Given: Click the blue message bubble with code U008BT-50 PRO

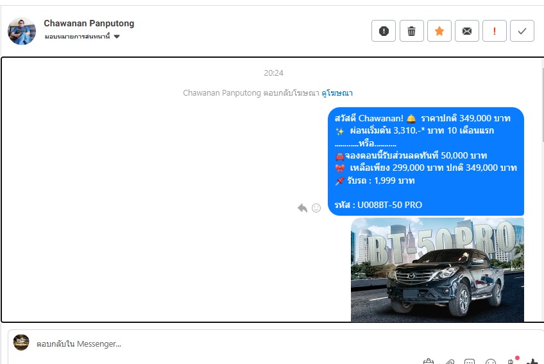Looking at the screenshot, I should pyautogui.click(x=426, y=161).
